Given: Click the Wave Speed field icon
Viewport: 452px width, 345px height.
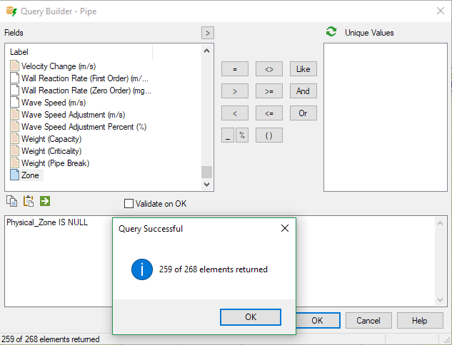Looking at the screenshot, I should coord(14,102).
